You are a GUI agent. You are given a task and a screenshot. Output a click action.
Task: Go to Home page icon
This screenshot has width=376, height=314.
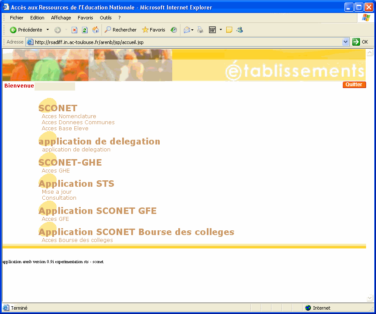coord(95,30)
